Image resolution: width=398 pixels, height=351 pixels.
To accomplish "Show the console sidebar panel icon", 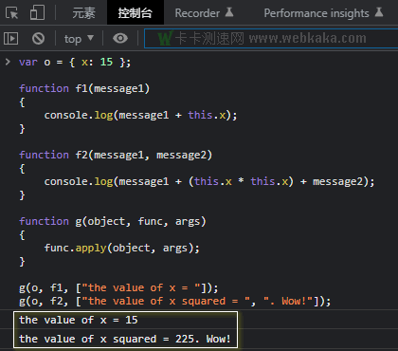I will point(11,38).
